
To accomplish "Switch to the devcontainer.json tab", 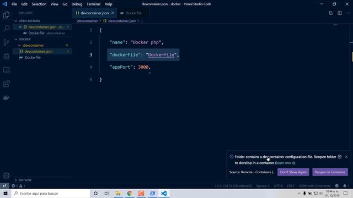I will [x=94, y=13].
